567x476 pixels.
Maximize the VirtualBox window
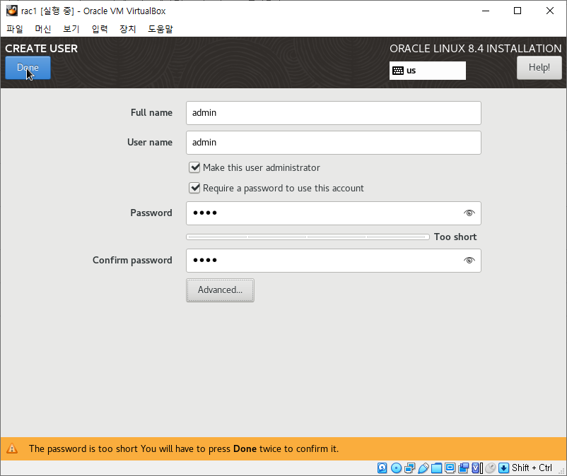click(x=518, y=11)
